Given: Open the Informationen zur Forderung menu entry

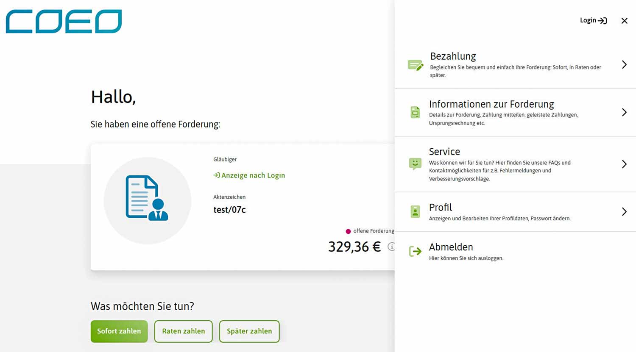Looking at the screenshot, I should [515, 112].
